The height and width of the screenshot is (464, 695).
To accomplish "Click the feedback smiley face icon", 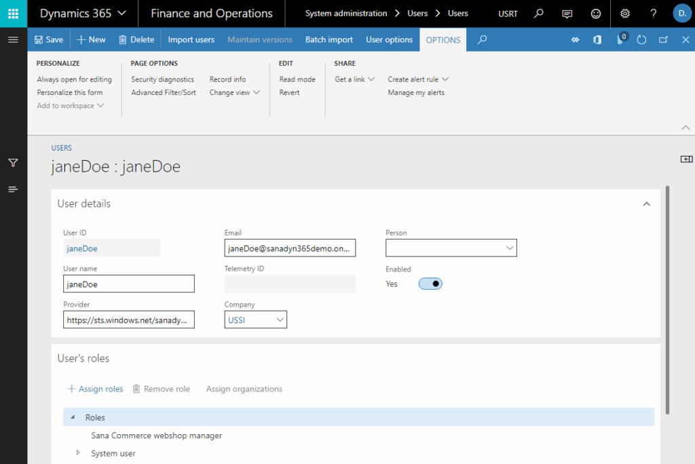I will (595, 14).
